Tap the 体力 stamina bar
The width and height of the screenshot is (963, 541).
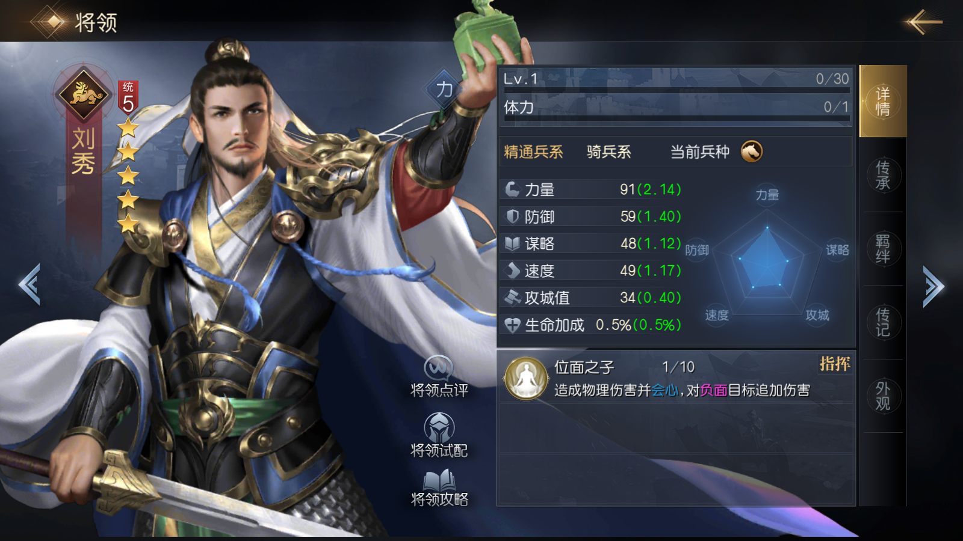677,118
